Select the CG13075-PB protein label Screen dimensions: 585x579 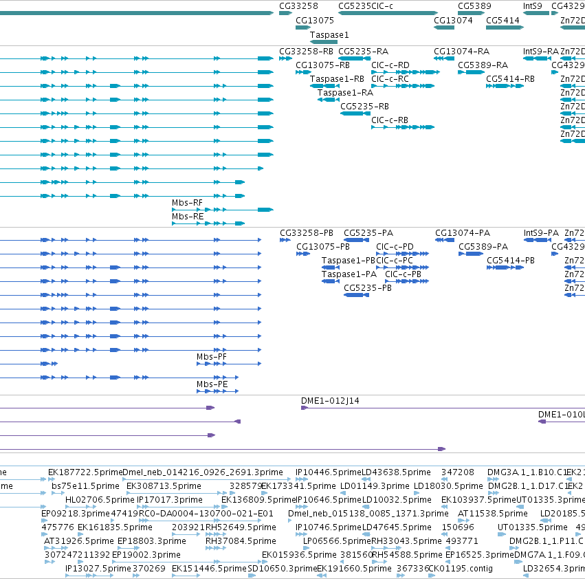pyautogui.click(x=322, y=247)
